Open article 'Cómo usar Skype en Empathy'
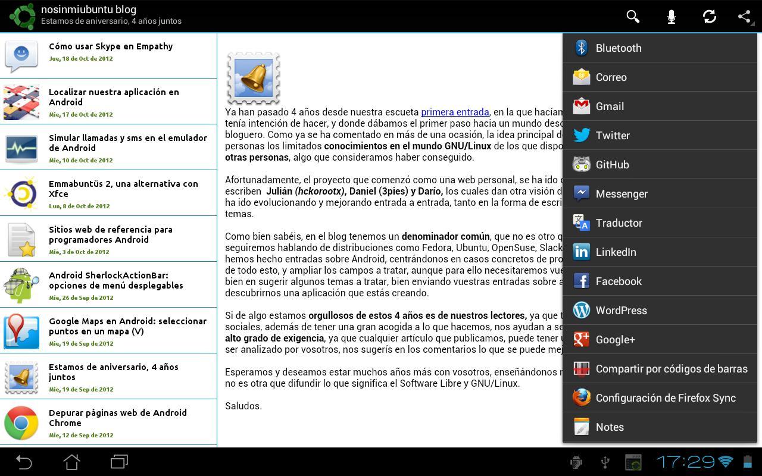Viewport: 762px width, 476px height. (x=111, y=46)
